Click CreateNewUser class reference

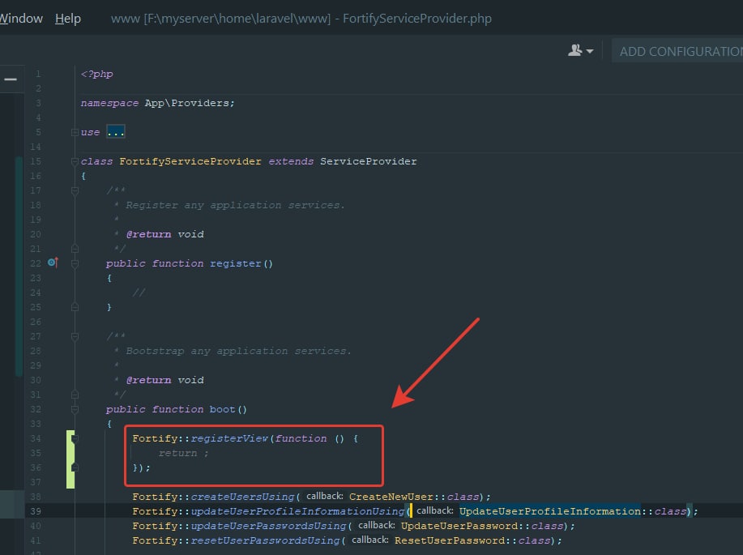pos(391,497)
